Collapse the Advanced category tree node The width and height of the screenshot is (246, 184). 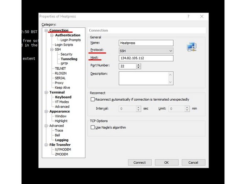click(x=46, y=126)
